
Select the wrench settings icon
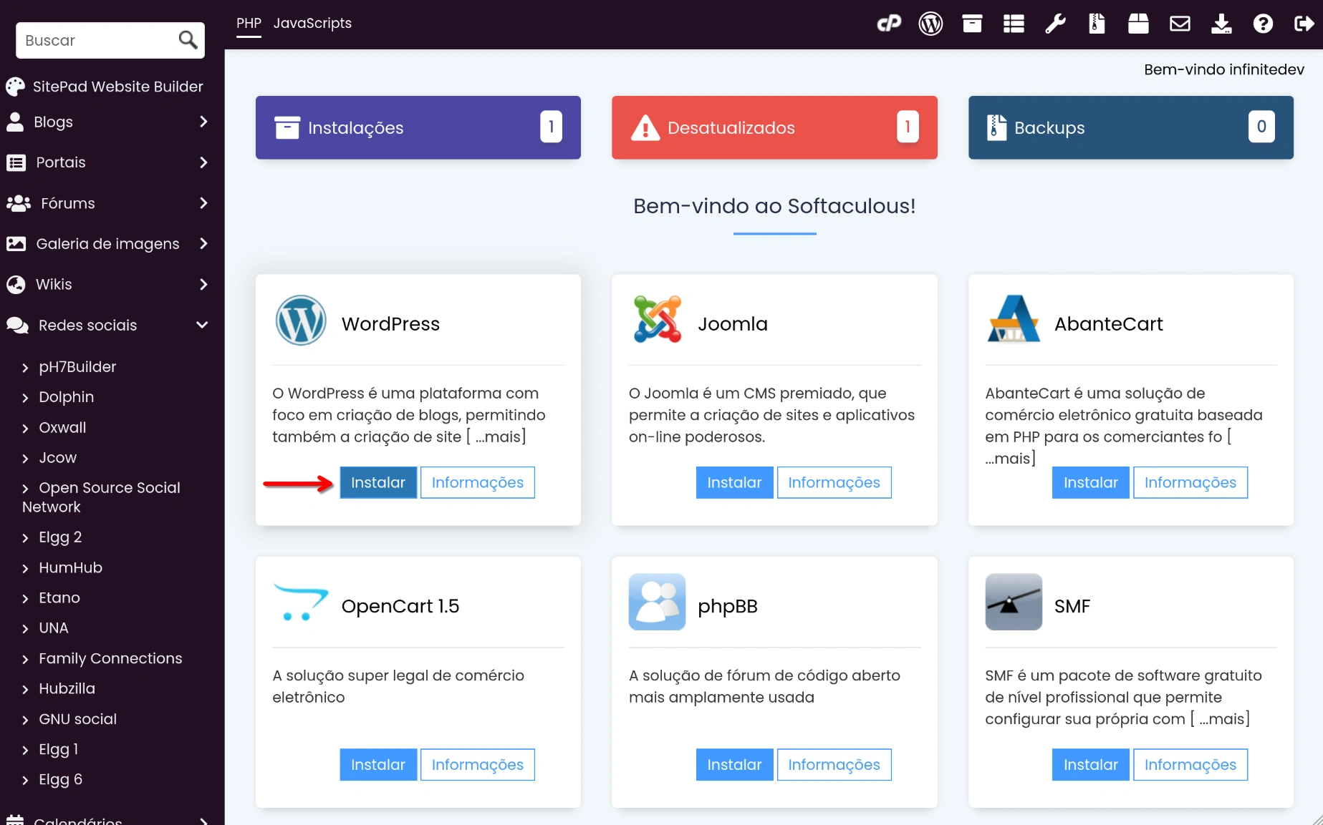pos(1054,23)
